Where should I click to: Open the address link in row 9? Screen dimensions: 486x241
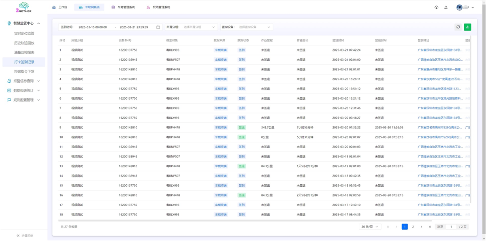pyautogui.click(x=439, y=127)
